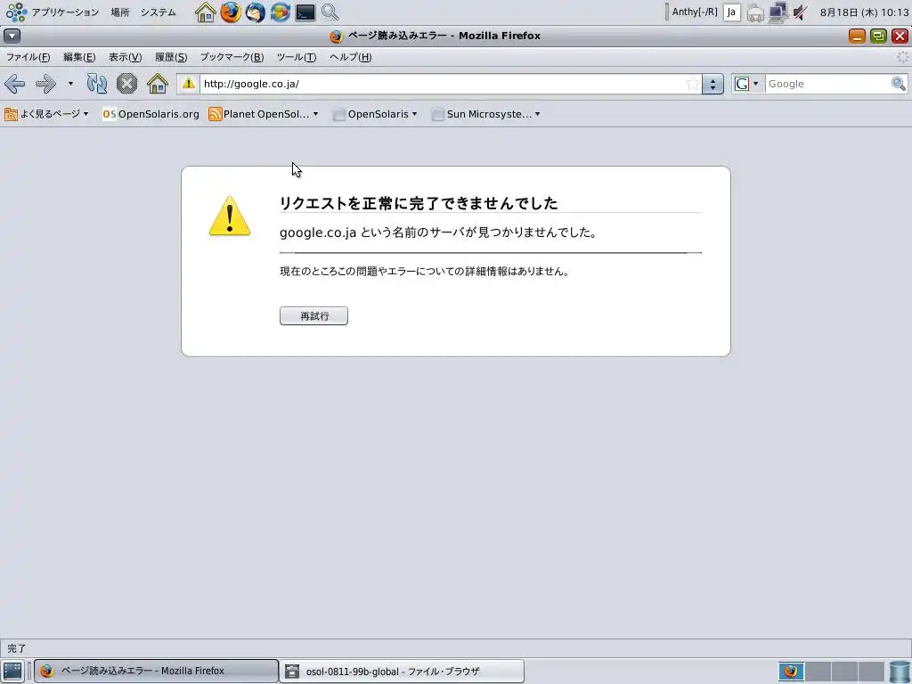912x684 pixels.
Task: Open the URL history dropdown
Action: pyautogui.click(x=712, y=84)
